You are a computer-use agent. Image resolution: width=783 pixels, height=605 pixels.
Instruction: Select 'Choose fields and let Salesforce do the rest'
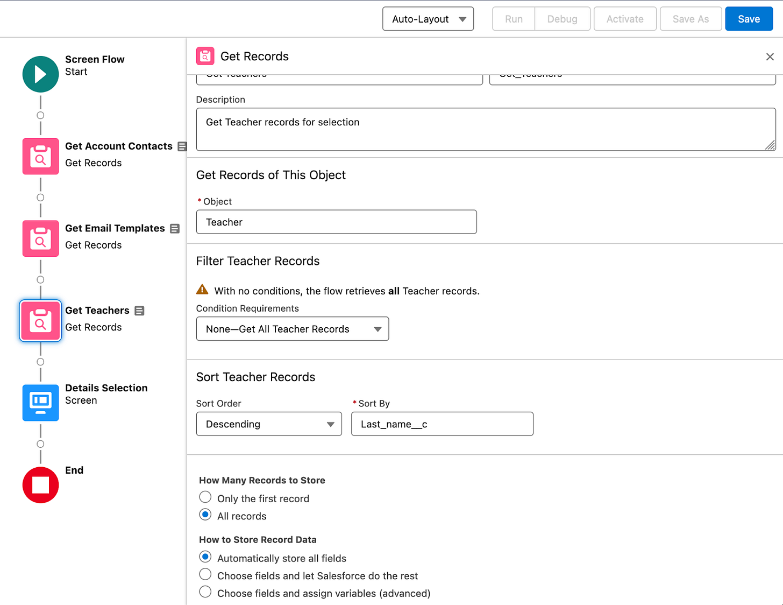[x=205, y=574]
